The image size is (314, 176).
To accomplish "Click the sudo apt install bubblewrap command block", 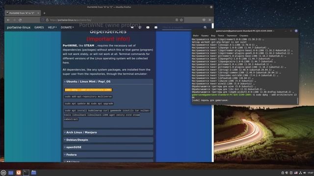I will pos(107,115).
